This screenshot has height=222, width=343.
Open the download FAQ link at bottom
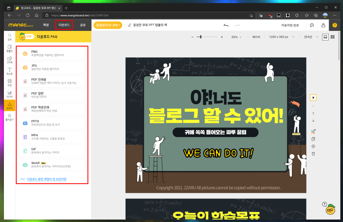(47, 179)
